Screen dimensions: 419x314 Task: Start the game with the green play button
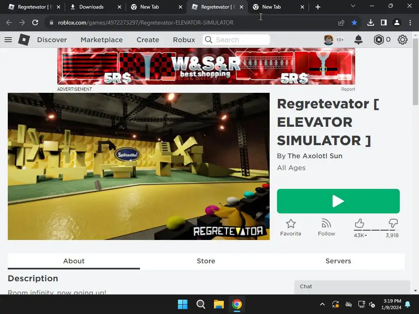point(338,201)
